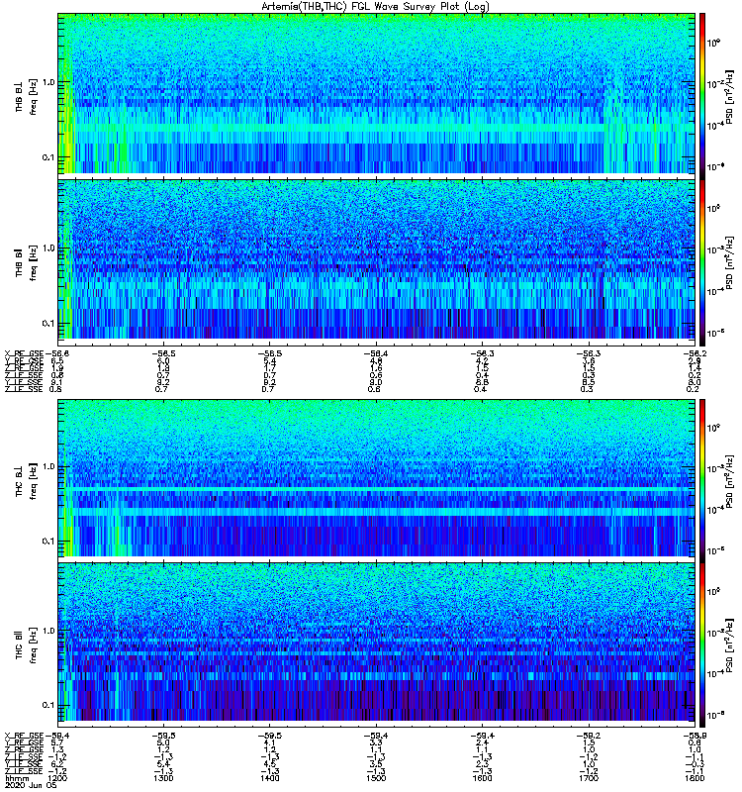Image resolution: width=742 pixels, height=792 pixels.
Task: Click the "X_RE_GSE" row label under the THC panels
Action: click(24, 736)
